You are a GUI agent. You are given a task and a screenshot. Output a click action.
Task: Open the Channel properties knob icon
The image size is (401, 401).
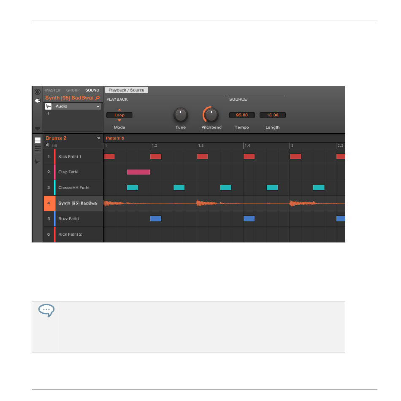coord(38,92)
